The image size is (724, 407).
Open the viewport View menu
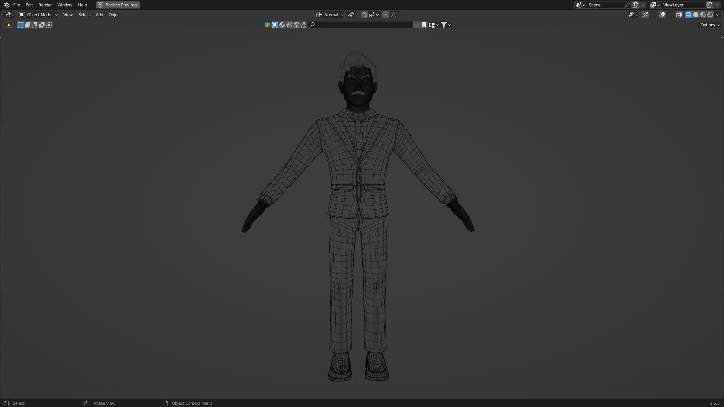point(68,15)
